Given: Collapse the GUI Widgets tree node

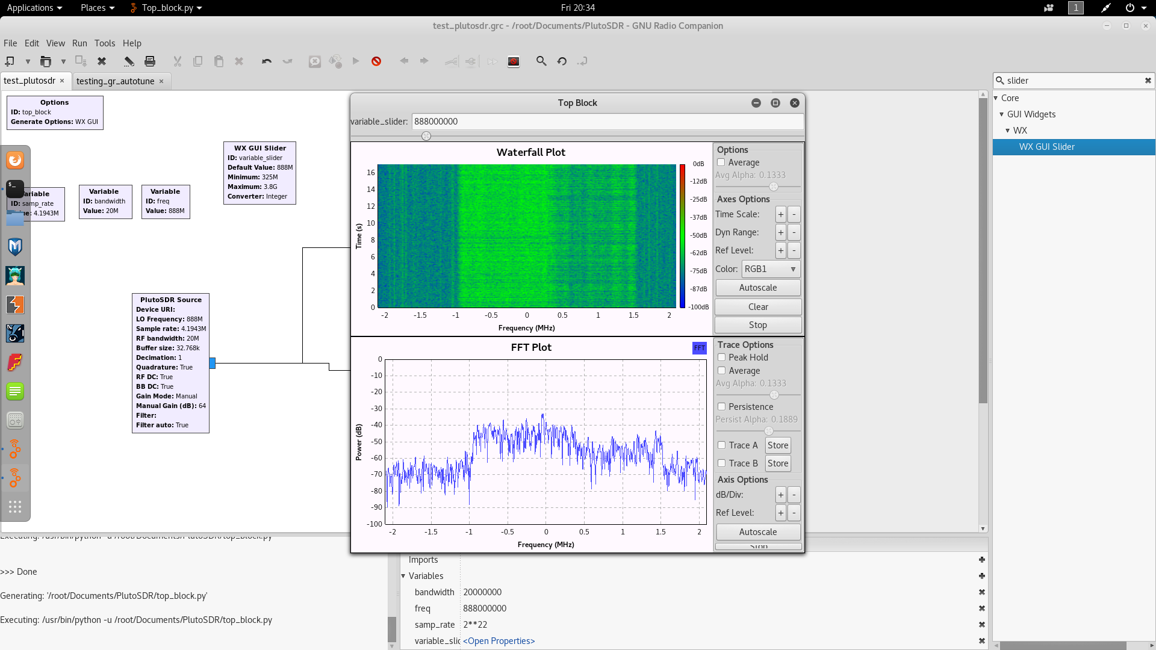Looking at the screenshot, I should [1002, 114].
